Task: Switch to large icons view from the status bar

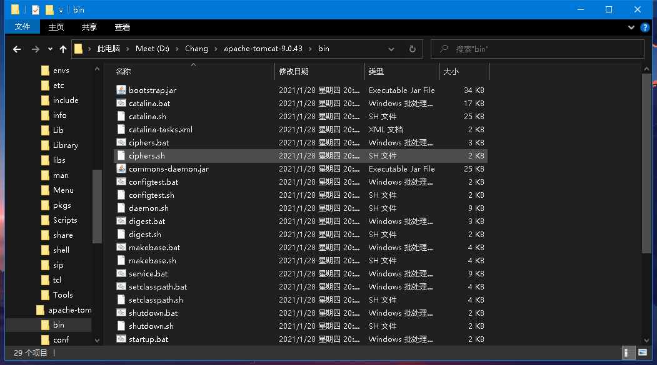Action: point(643,353)
